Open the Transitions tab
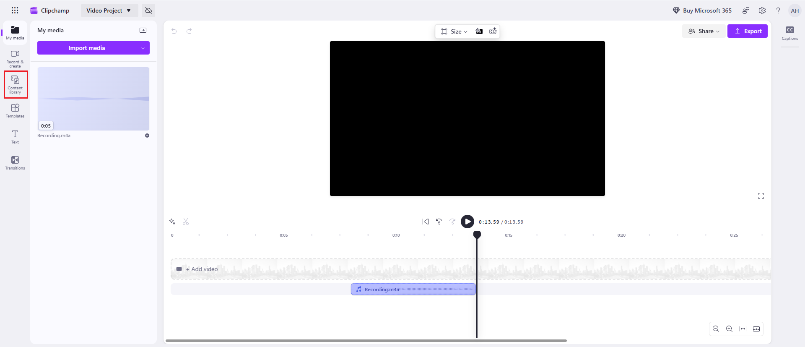This screenshot has height=347, width=805. (15, 163)
